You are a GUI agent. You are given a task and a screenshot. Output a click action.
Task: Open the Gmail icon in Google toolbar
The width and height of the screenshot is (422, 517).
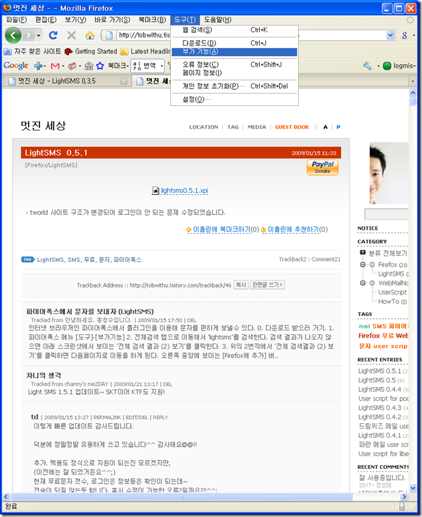(55, 66)
